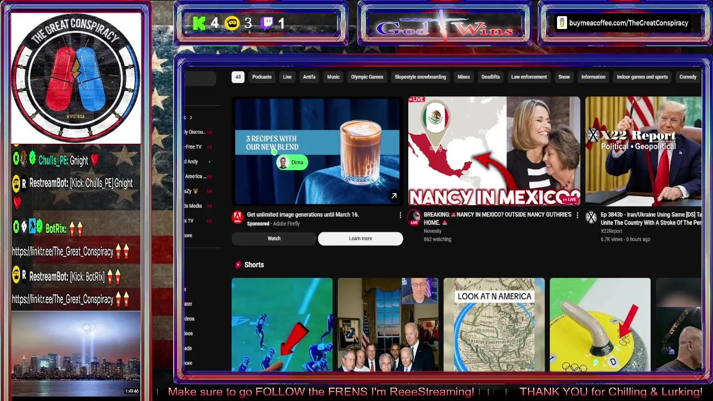
Task: Click the Shorts section heading
Action: pyautogui.click(x=254, y=265)
